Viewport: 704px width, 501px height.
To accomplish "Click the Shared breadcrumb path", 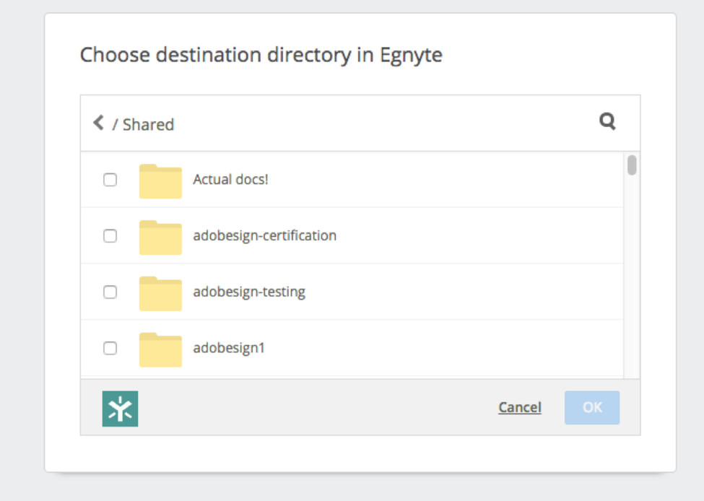I will (x=148, y=124).
